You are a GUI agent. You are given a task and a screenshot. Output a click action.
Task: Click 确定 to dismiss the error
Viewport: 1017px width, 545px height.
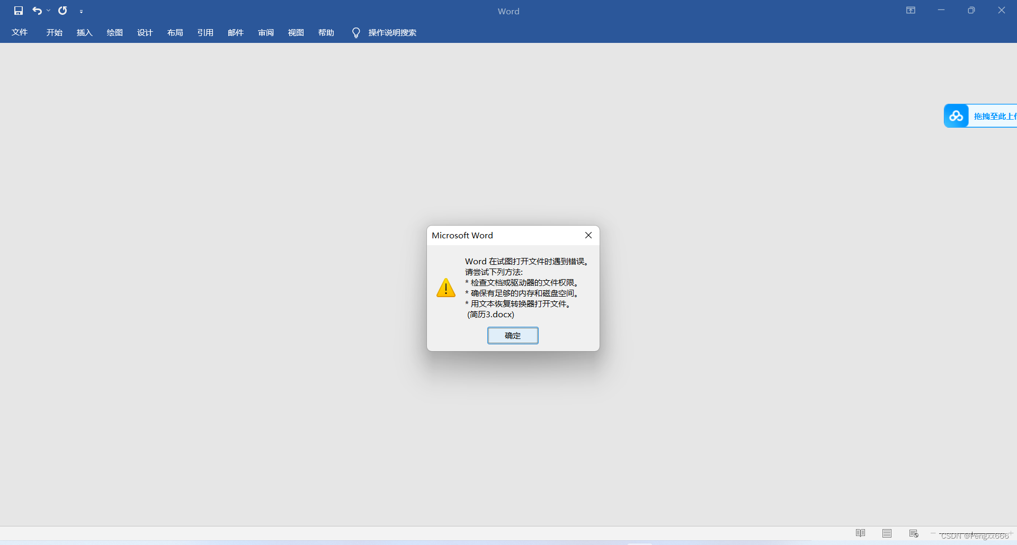pos(513,335)
